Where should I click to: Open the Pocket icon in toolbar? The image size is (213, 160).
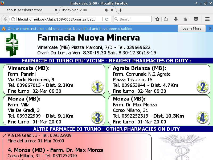[196, 19]
